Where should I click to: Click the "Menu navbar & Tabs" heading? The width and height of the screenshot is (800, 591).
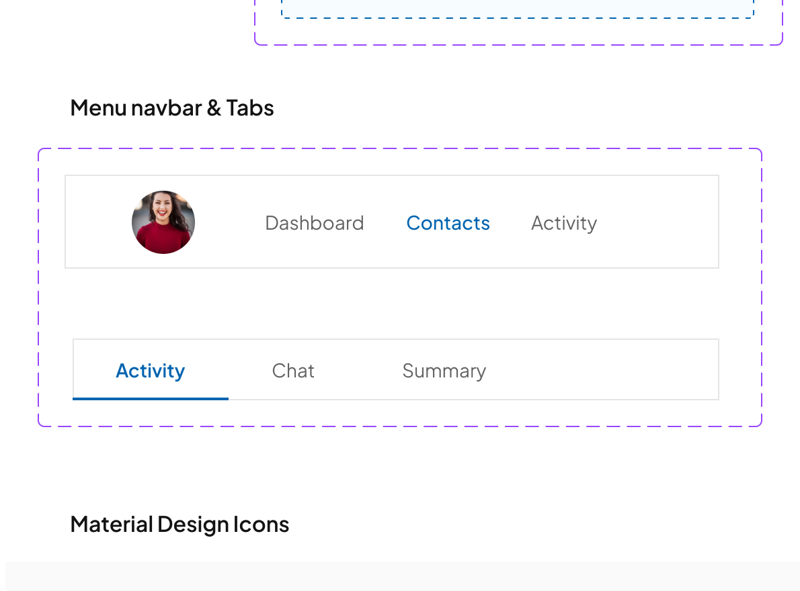tap(171, 108)
